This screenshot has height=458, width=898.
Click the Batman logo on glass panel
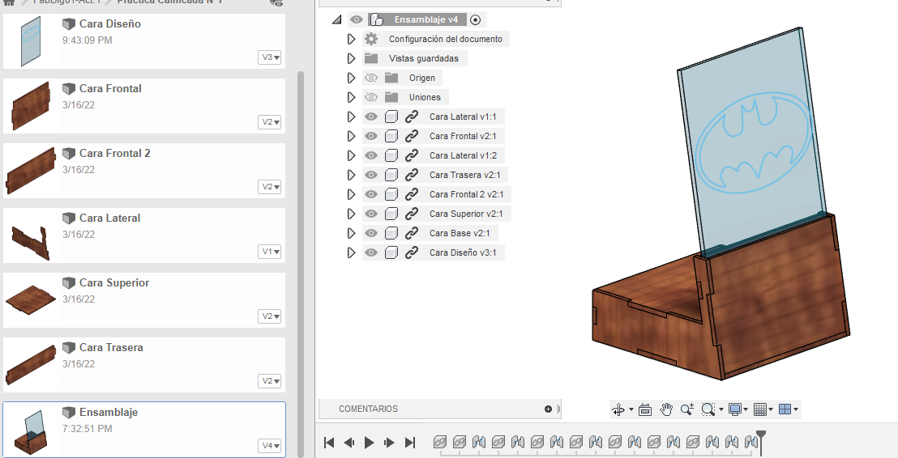pyautogui.click(x=754, y=142)
